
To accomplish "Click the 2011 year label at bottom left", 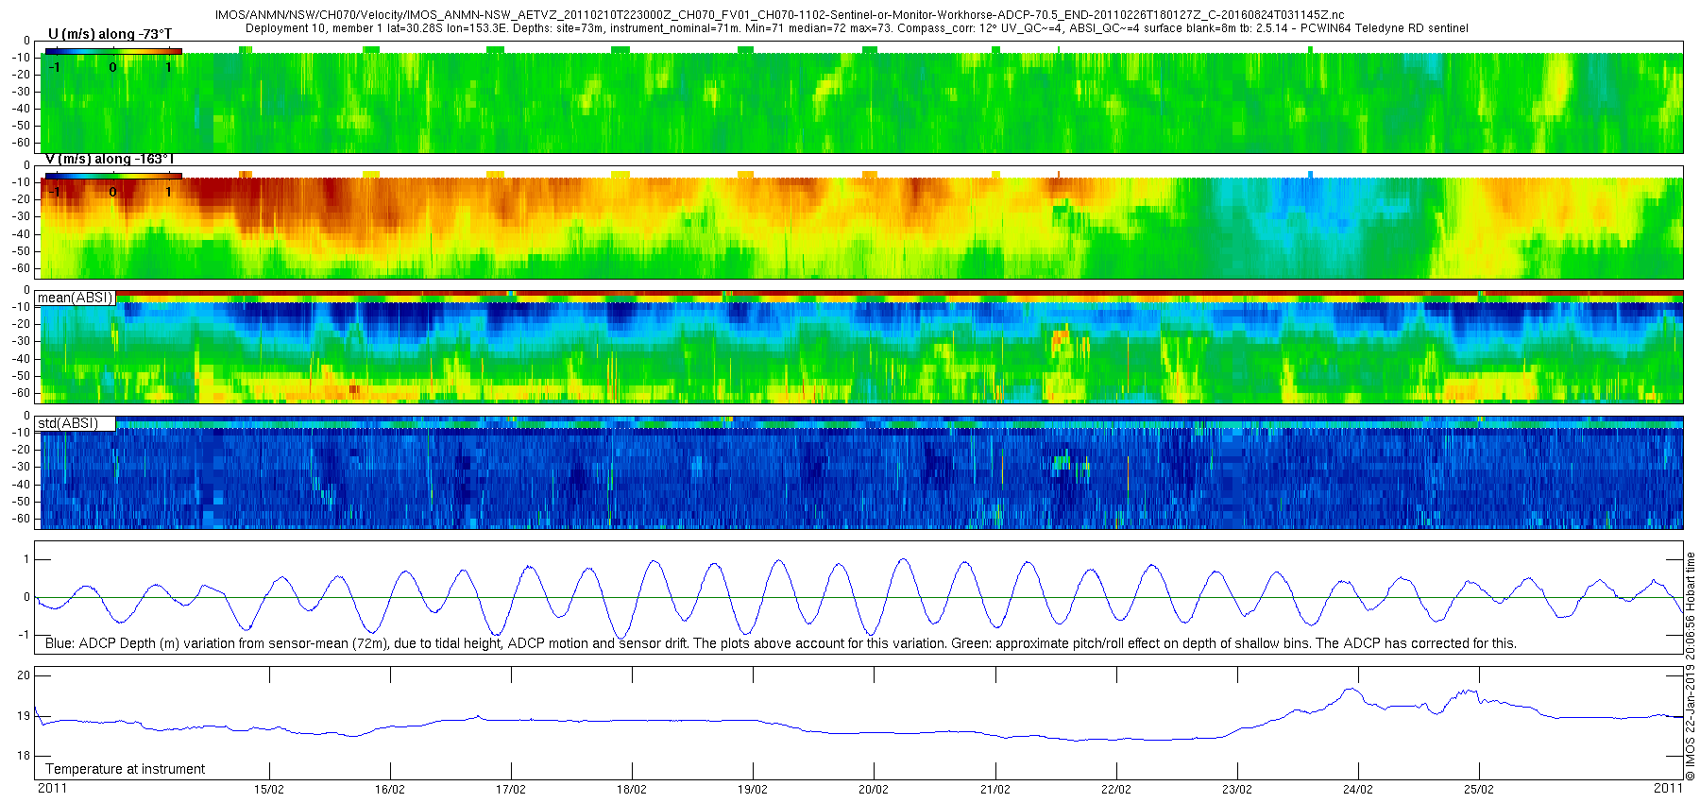I will click(52, 788).
